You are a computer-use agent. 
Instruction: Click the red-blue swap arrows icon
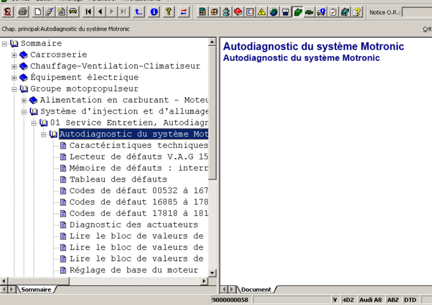coord(184,12)
